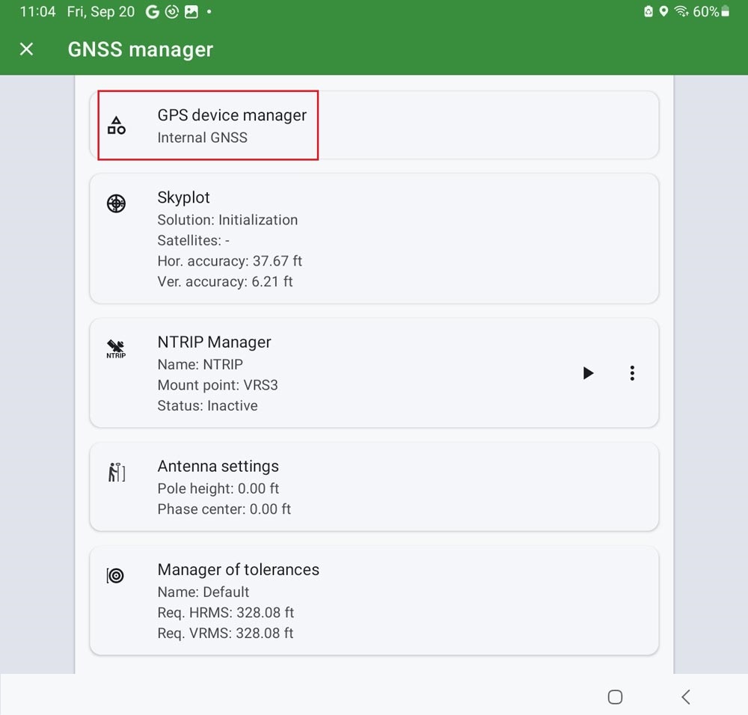Image resolution: width=748 pixels, height=715 pixels.
Task: Click the GPS device manager shapes icon
Action: tap(116, 125)
